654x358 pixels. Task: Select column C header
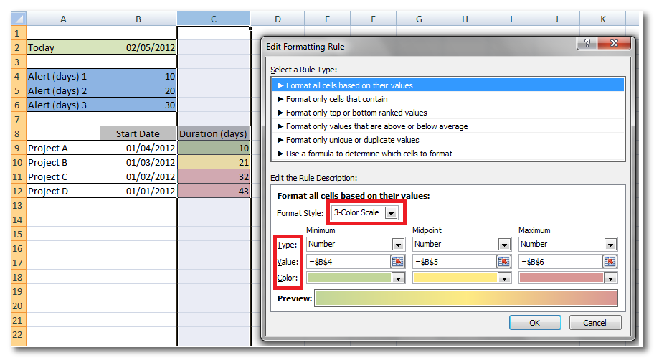[x=214, y=19]
